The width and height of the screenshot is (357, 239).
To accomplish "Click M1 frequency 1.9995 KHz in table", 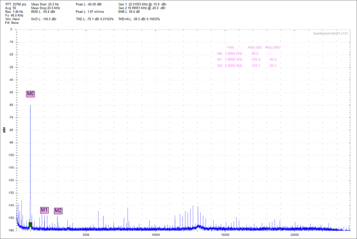I will (x=234, y=59).
